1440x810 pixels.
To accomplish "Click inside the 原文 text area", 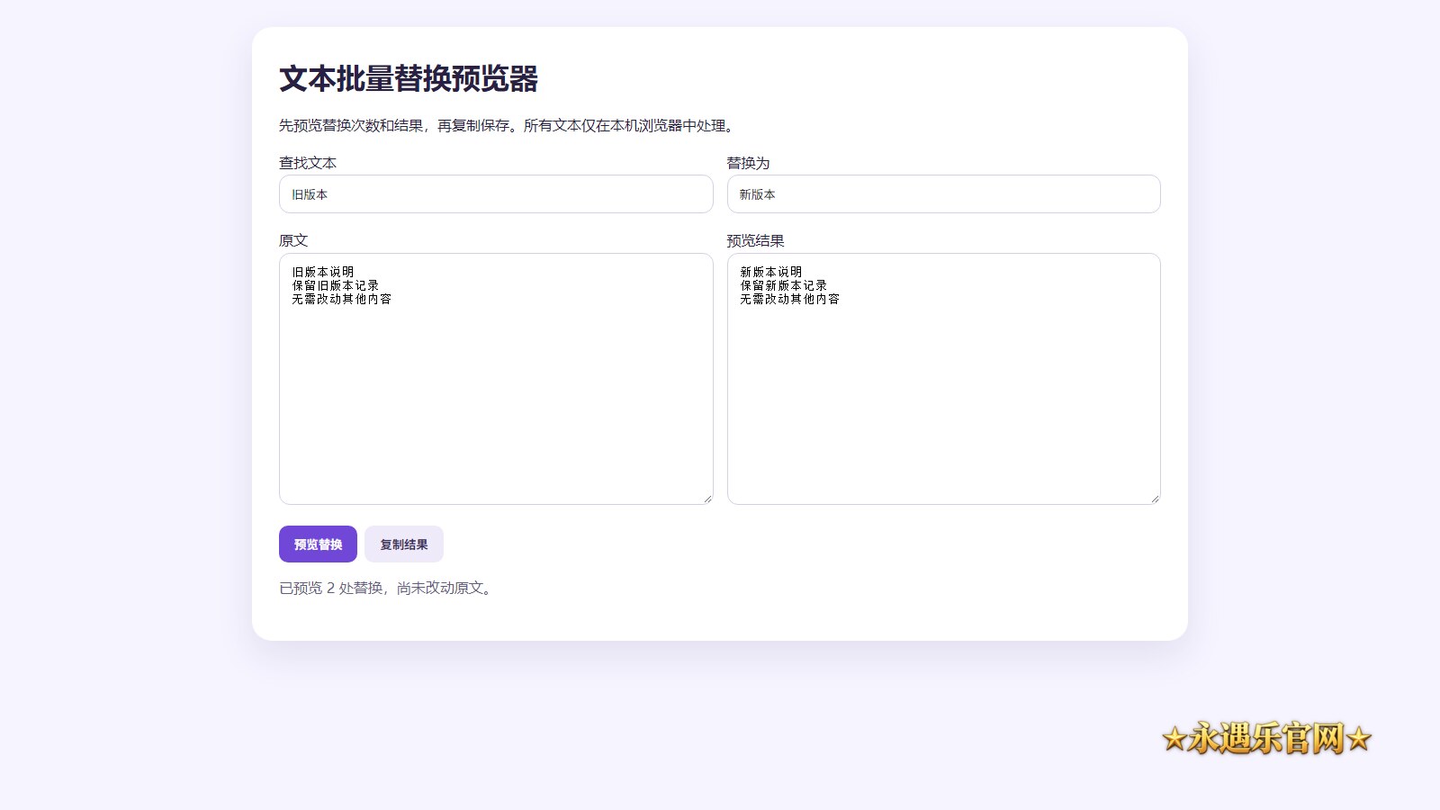I will 496,379.
